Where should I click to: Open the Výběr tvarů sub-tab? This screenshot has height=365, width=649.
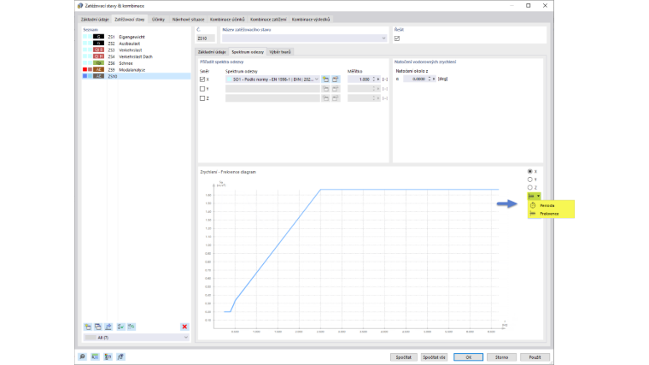coord(280,52)
